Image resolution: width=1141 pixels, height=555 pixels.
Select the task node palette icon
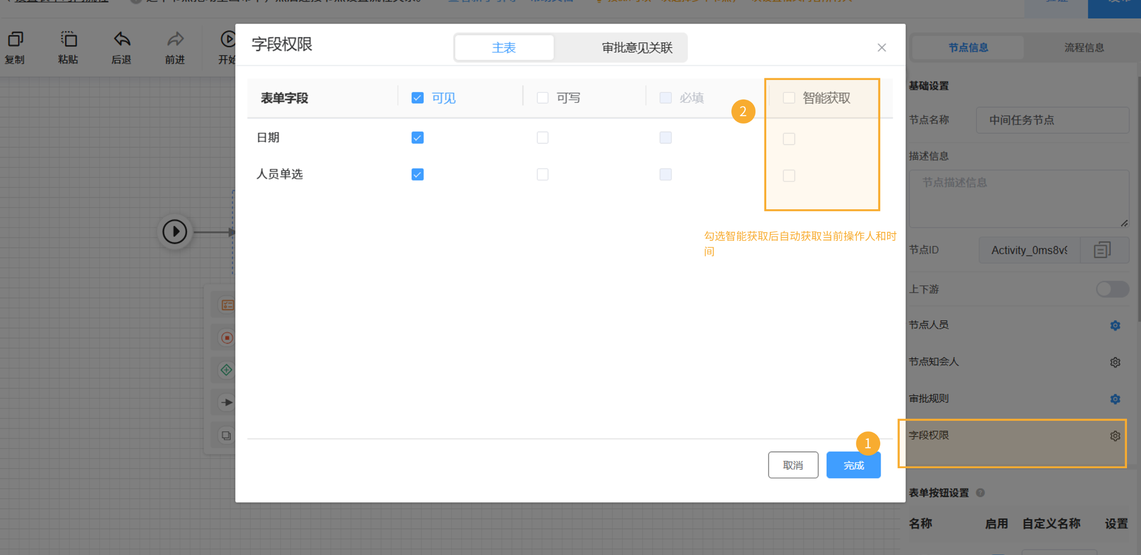227,305
